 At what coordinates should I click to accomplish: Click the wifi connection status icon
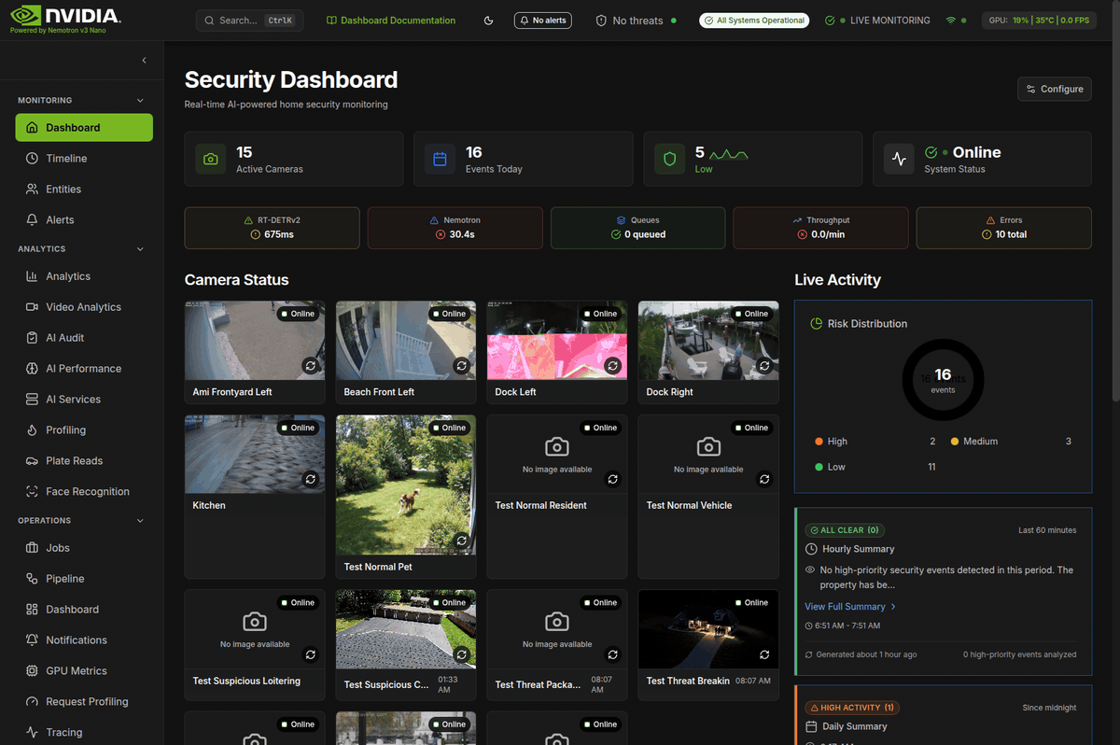[951, 21]
